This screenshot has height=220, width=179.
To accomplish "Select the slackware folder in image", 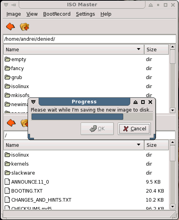I will click(23, 173).
